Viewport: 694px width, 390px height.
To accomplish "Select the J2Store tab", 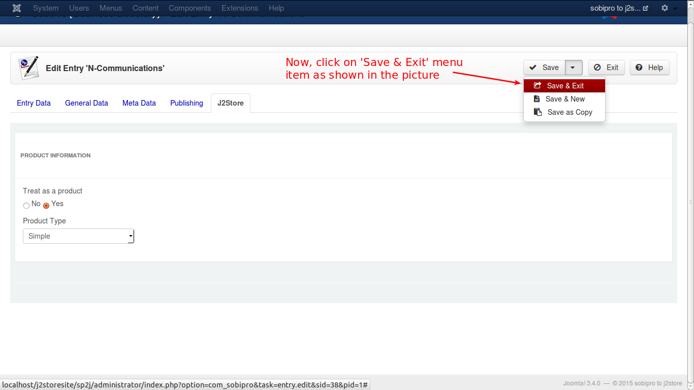I will (231, 103).
